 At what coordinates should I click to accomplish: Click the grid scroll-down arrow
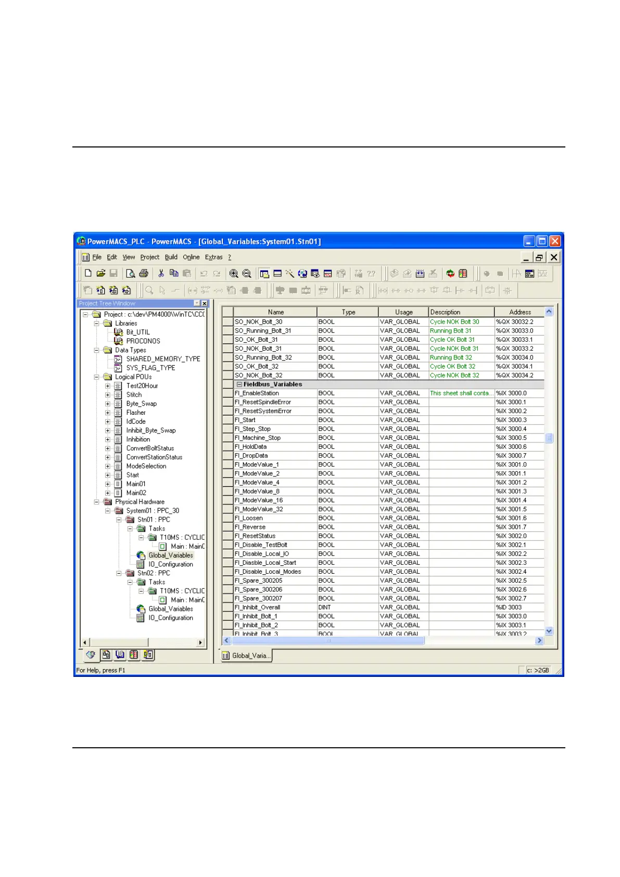(549, 631)
